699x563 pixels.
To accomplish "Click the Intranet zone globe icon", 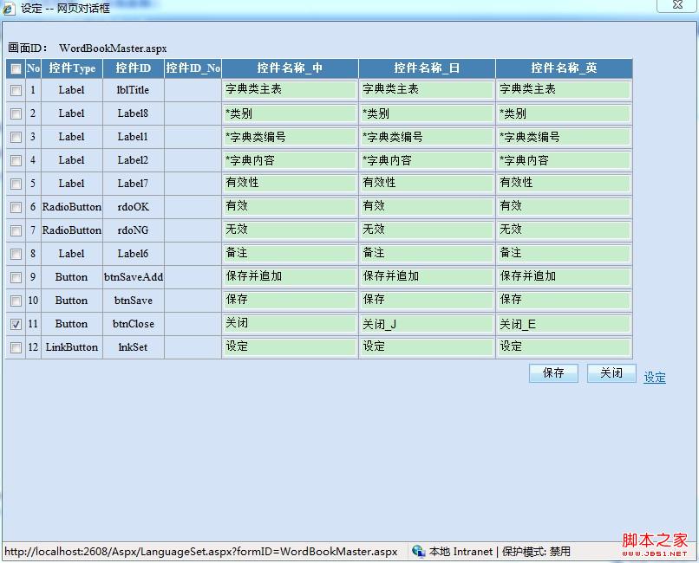I will pos(419,552).
